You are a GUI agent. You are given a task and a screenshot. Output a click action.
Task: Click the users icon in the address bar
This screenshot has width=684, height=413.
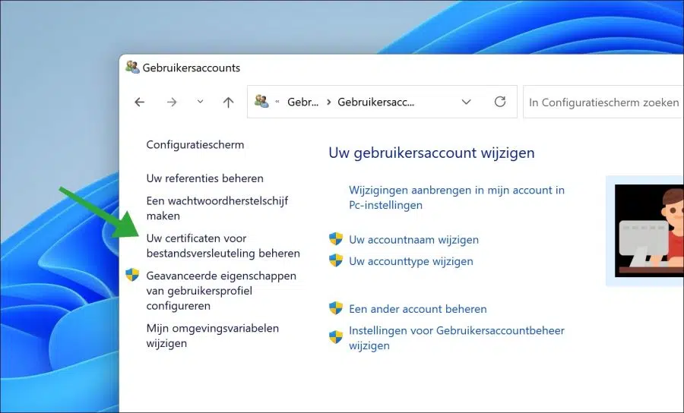click(261, 101)
